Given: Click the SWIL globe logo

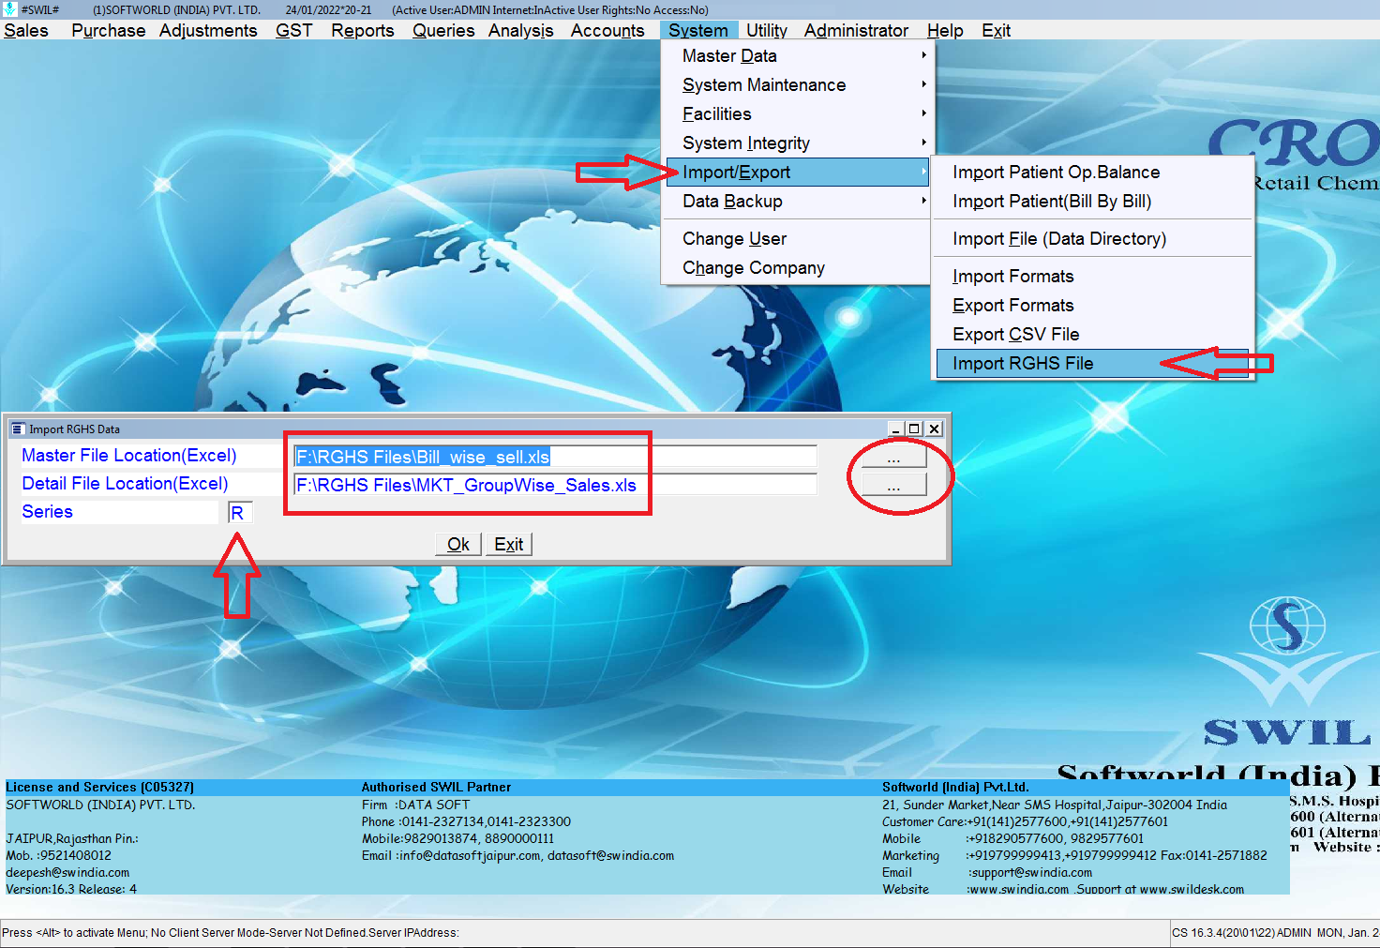Looking at the screenshot, I should point(1287,625).
